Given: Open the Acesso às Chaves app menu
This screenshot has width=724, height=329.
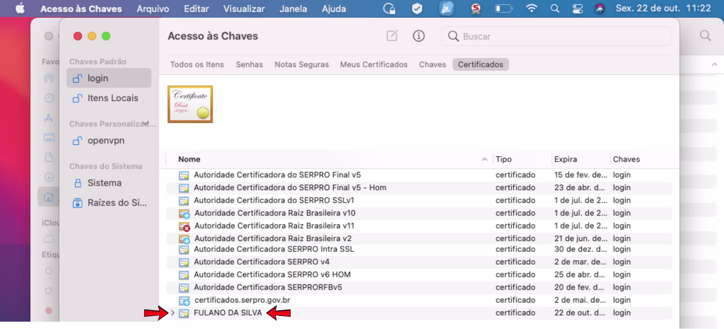Looking at the screenshot, I should (81, 8).
